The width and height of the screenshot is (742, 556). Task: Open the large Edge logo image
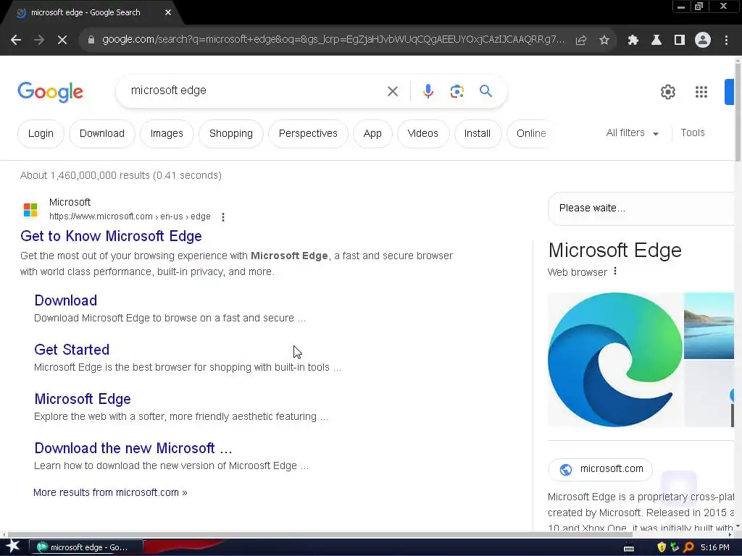click(x=615, y=360)
